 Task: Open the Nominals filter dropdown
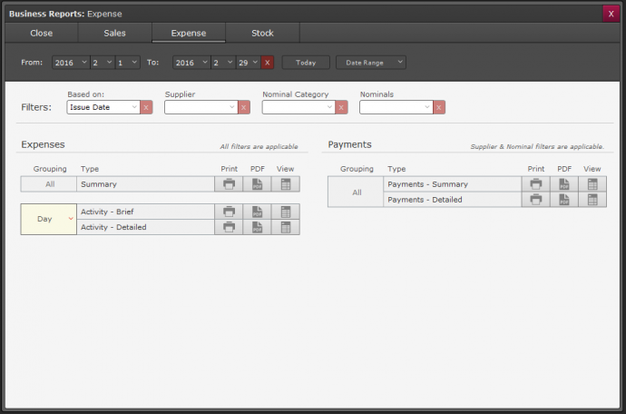(x=396, y=107)
